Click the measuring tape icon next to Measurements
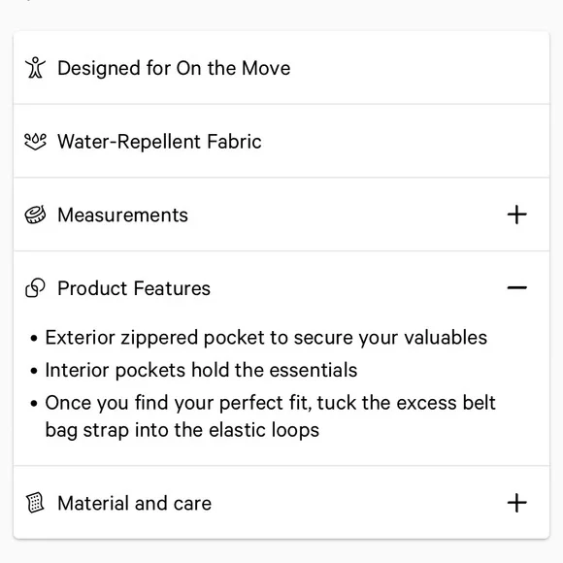The image size is (563, 563). [x=35, y=215]
